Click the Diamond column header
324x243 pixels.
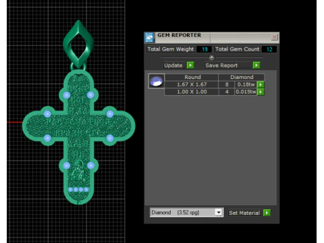[x=242, y=77]
